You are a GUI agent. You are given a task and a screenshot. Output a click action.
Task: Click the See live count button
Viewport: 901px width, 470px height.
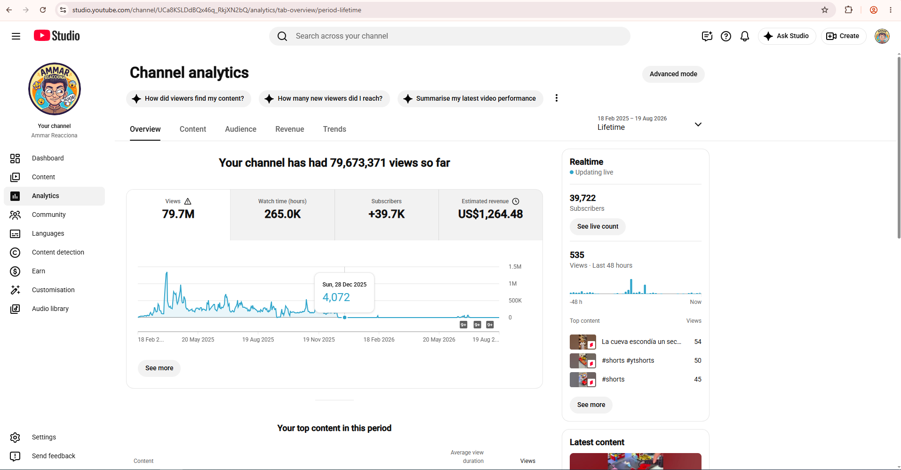tap(598, 227)
